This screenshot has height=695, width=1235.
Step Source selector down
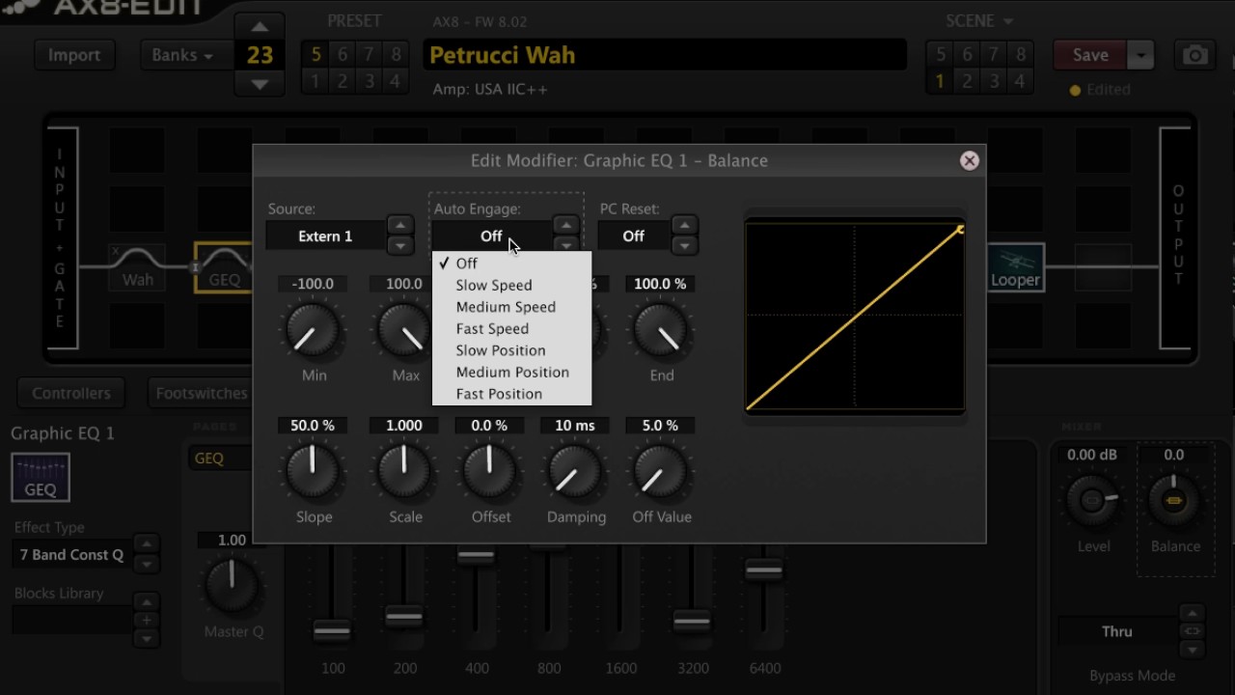pyautogui.click(x=399, y=246)
